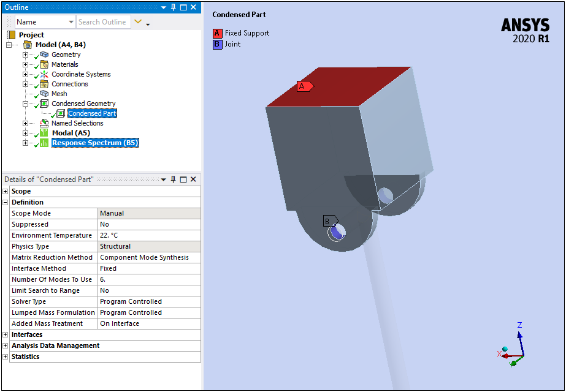Viewport: 566px width, 392px height.
Task: Click the Geometry icon in the outline tree
Action: point(44,55)
